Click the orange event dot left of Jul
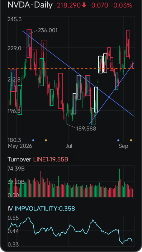 46,140
